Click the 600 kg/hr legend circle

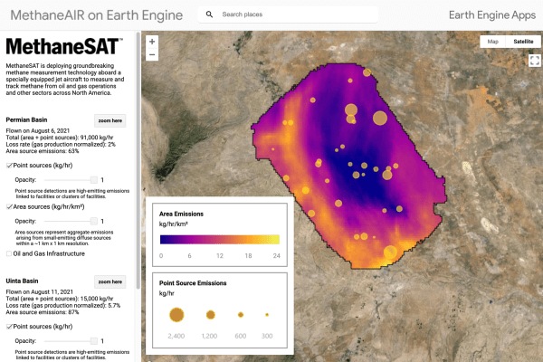click(241, 314)
